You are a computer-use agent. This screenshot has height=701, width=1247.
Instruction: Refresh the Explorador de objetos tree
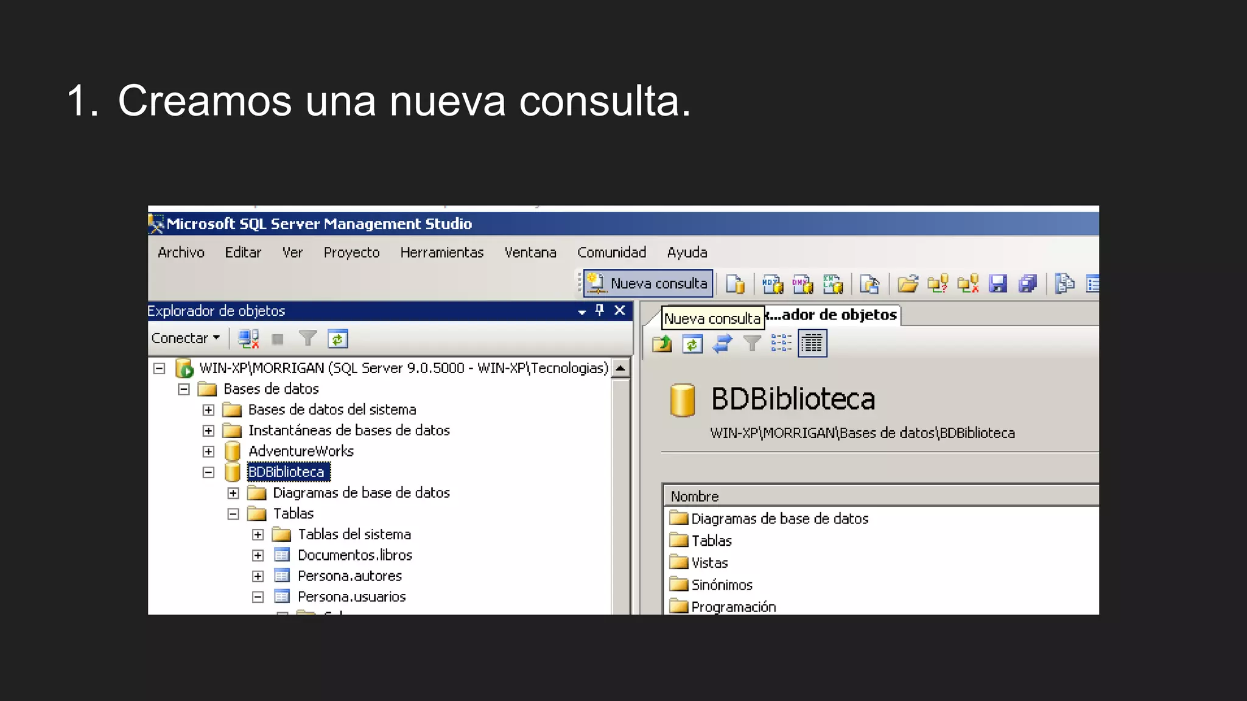(337, 339)
